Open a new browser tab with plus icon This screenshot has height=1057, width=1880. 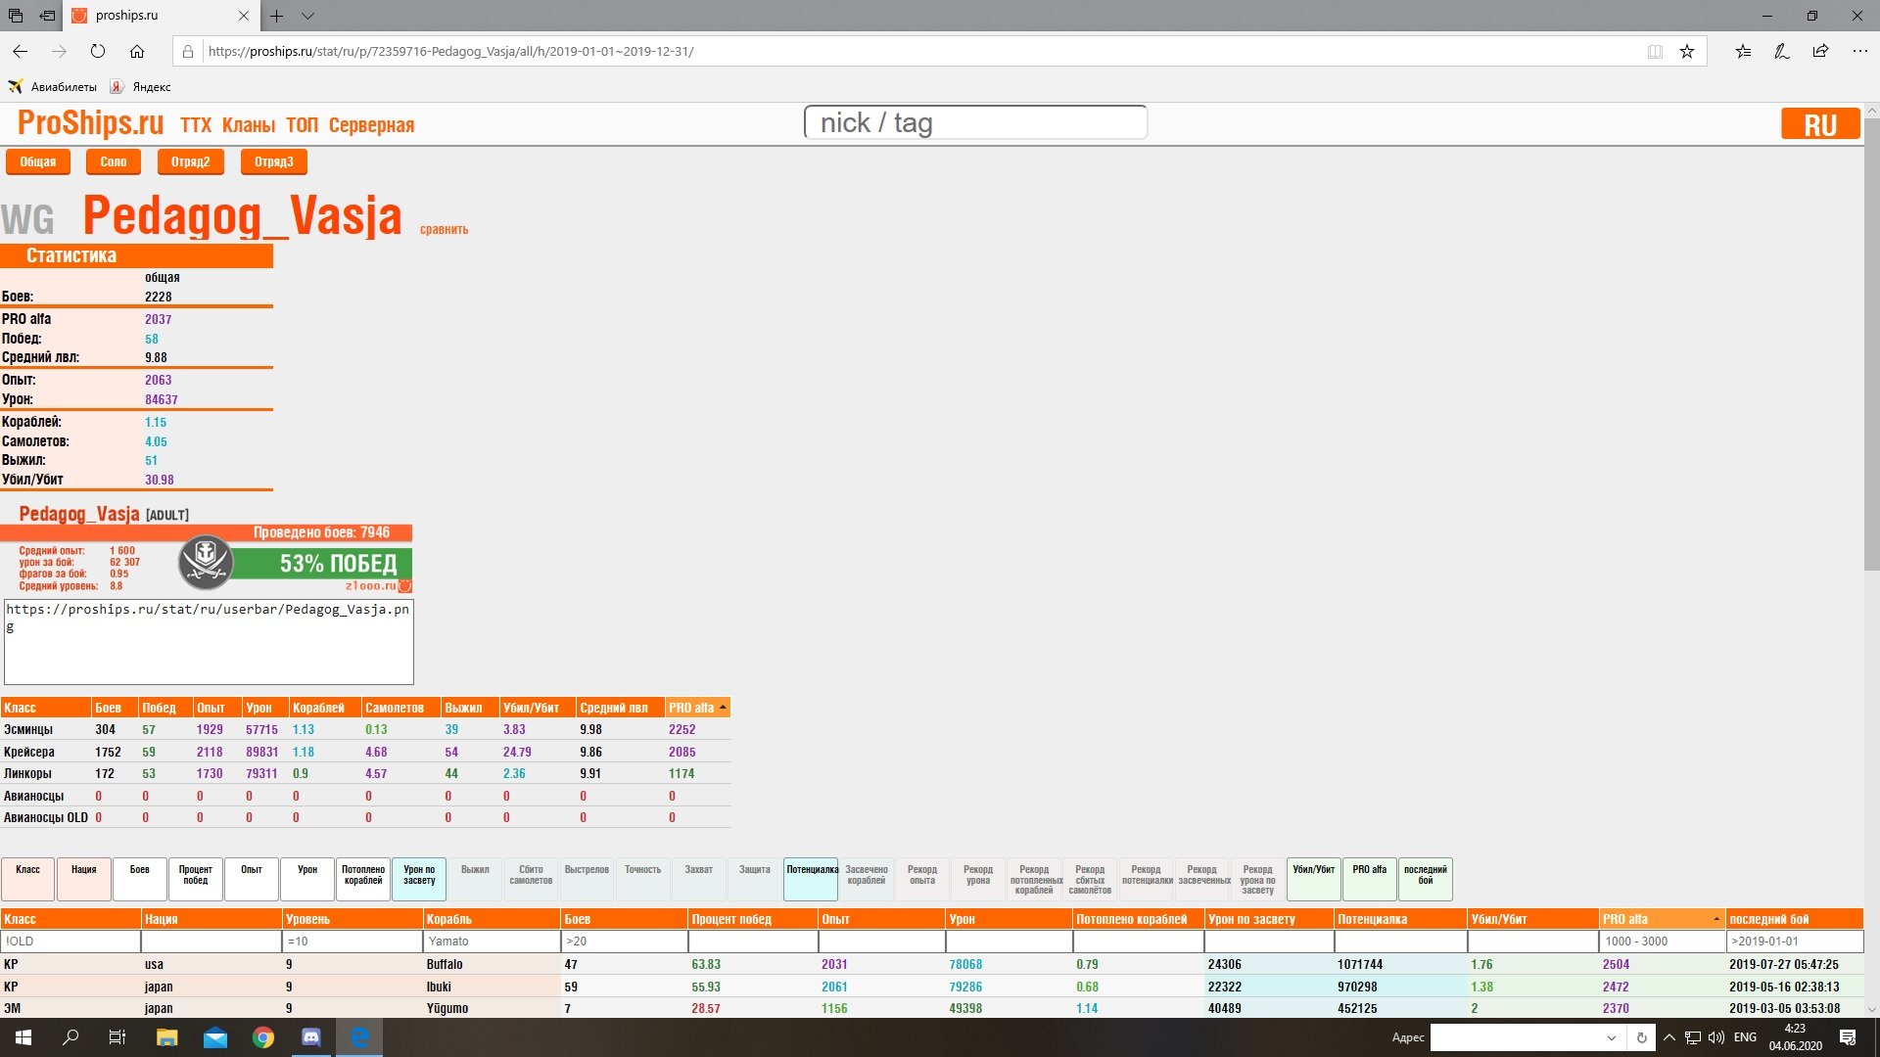(x=277, y=16)
